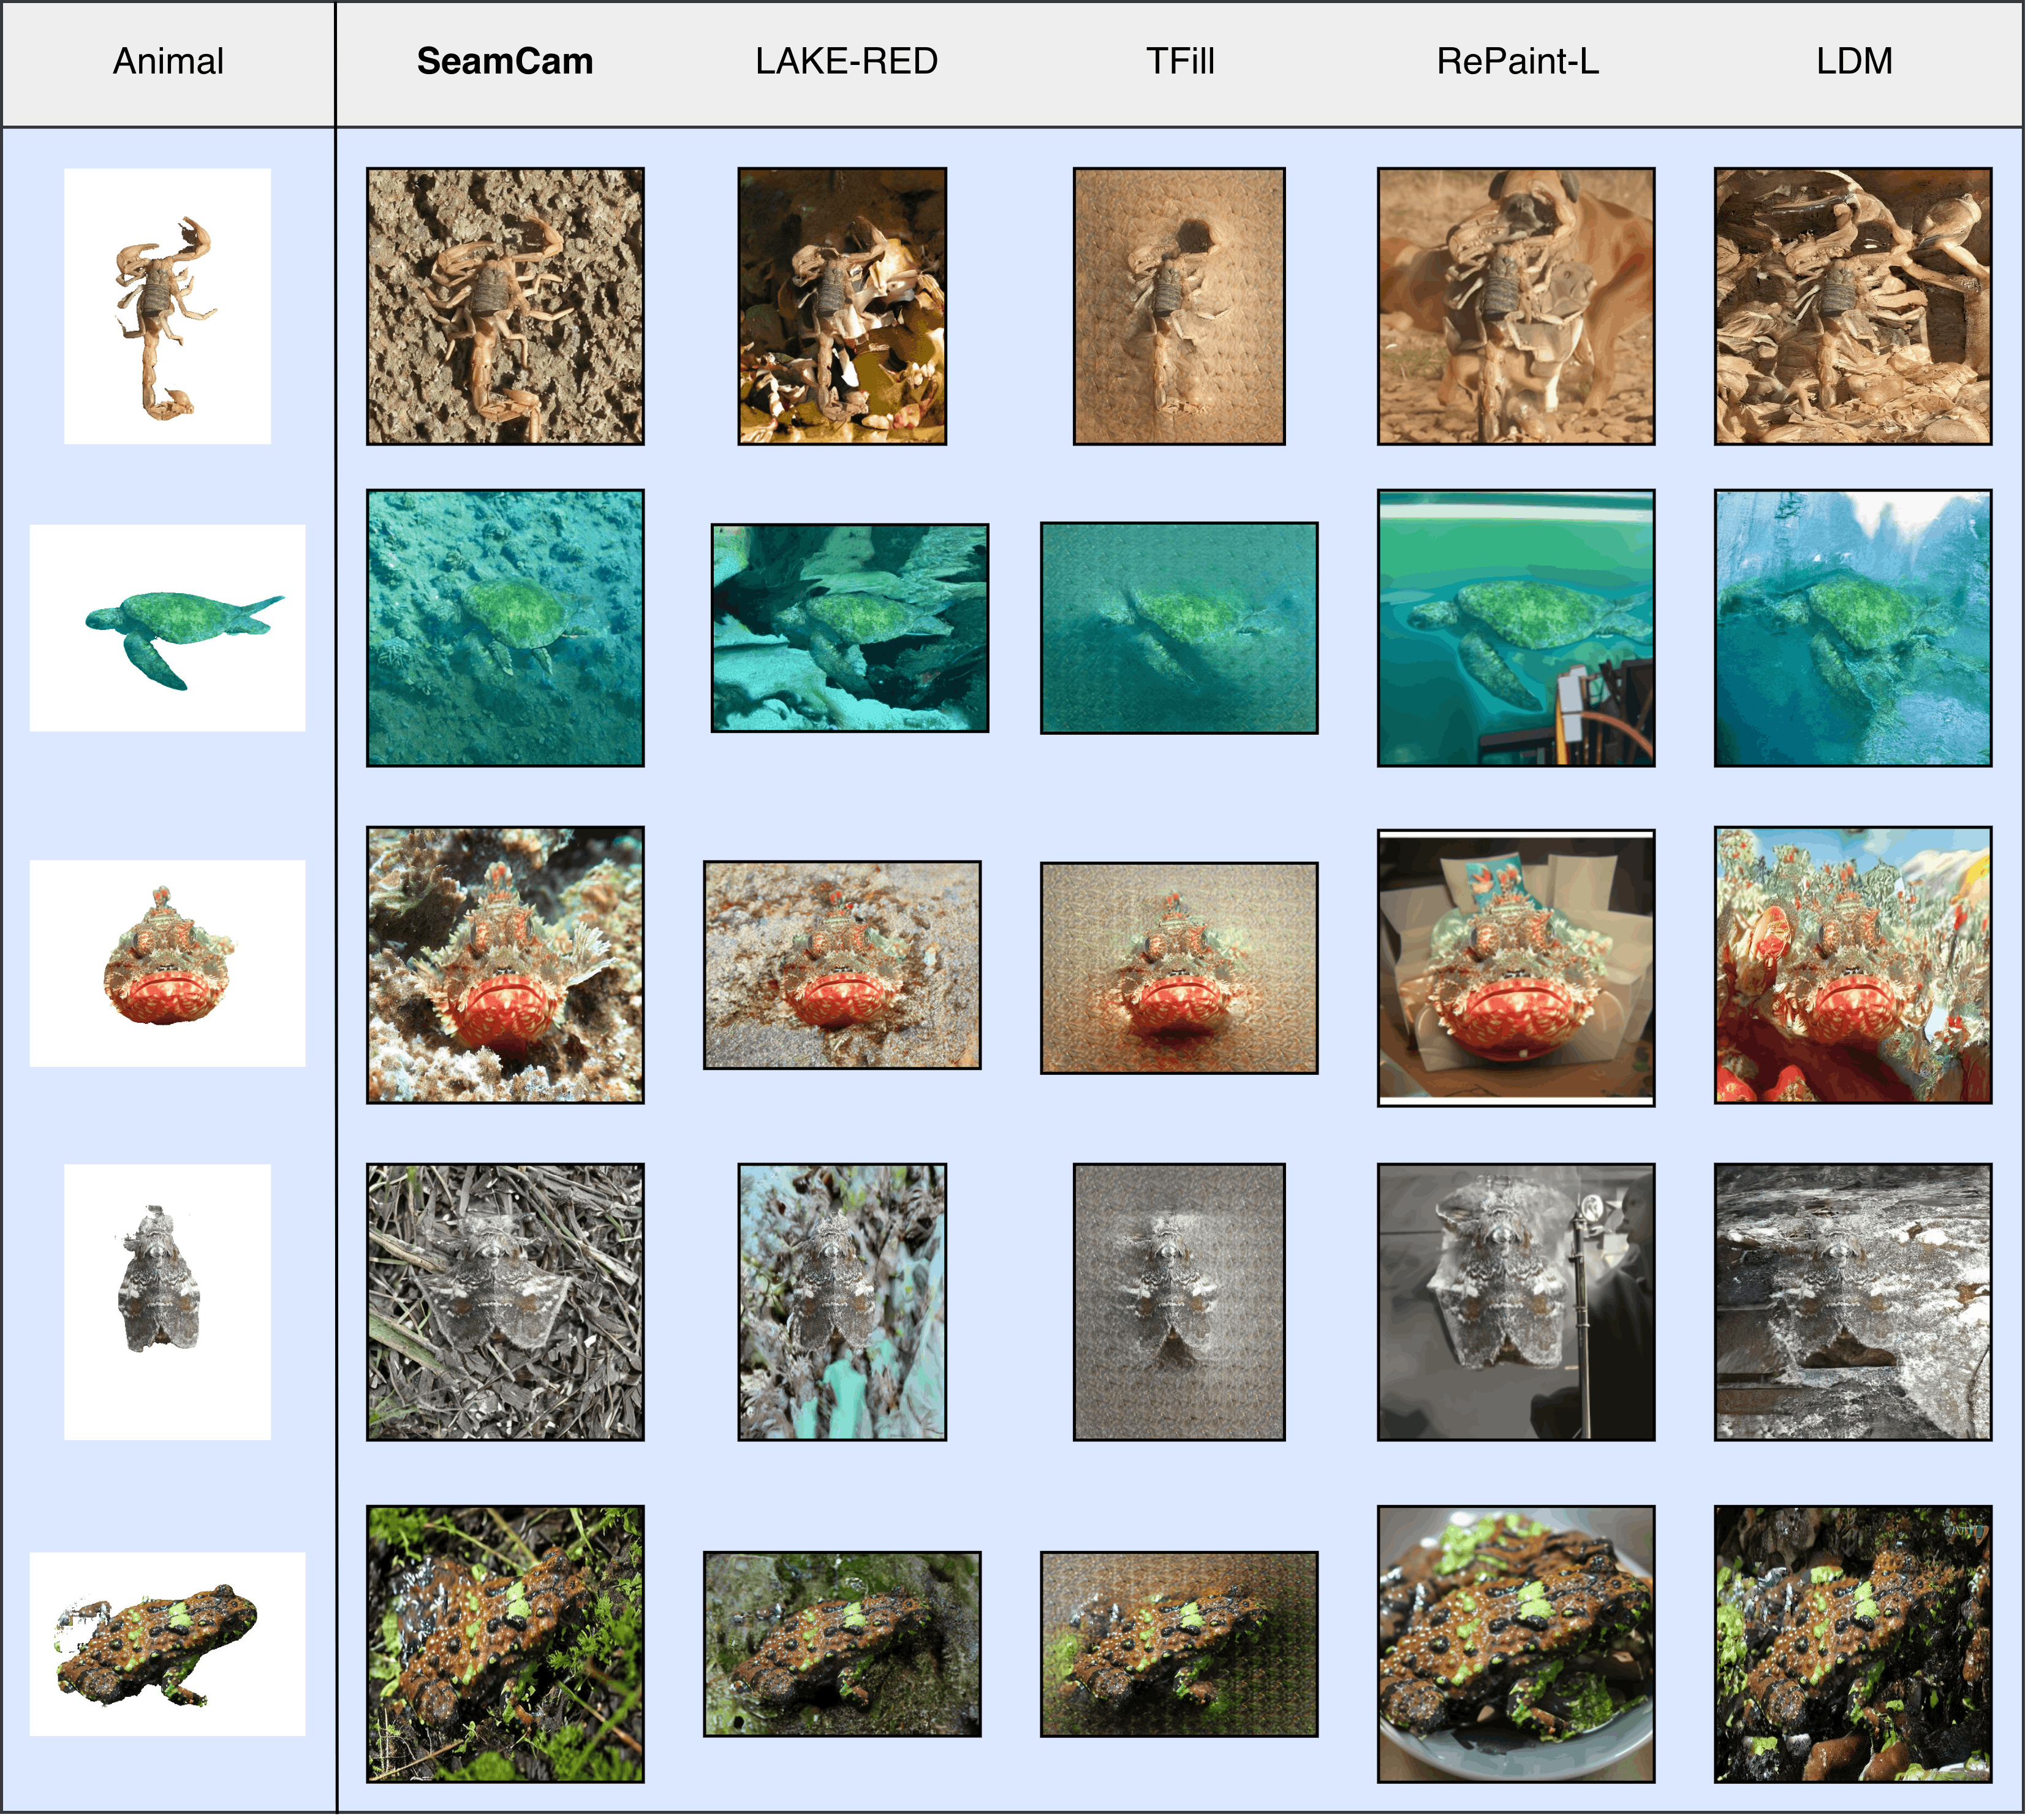The image size is (2028, 1820).
Task: Click the TFill column header
Action: 1181,61
